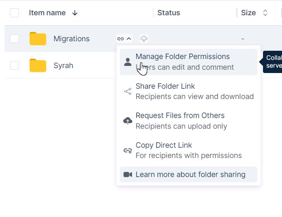
Task: Click the person icon for folder permissions
Action: pos(128,62)
